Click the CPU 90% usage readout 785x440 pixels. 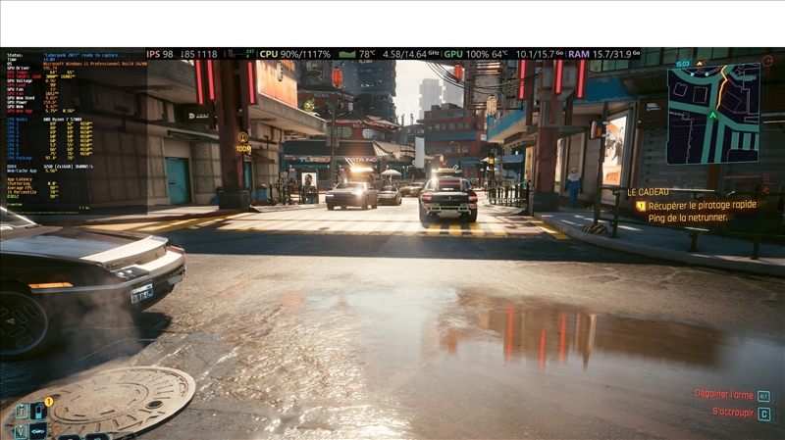tap(295, 54)
